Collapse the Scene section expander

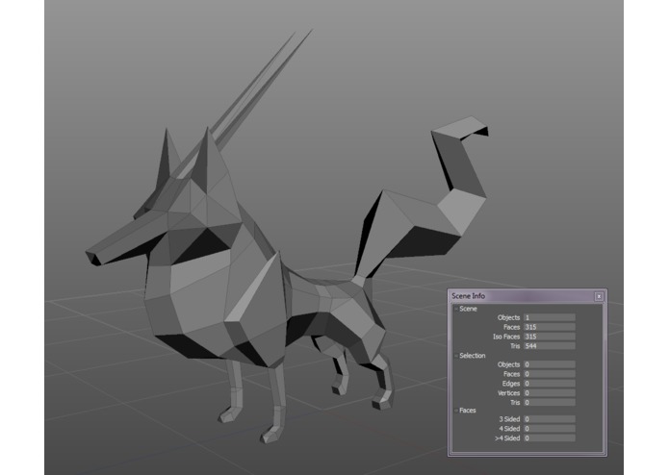coord(455,309)
